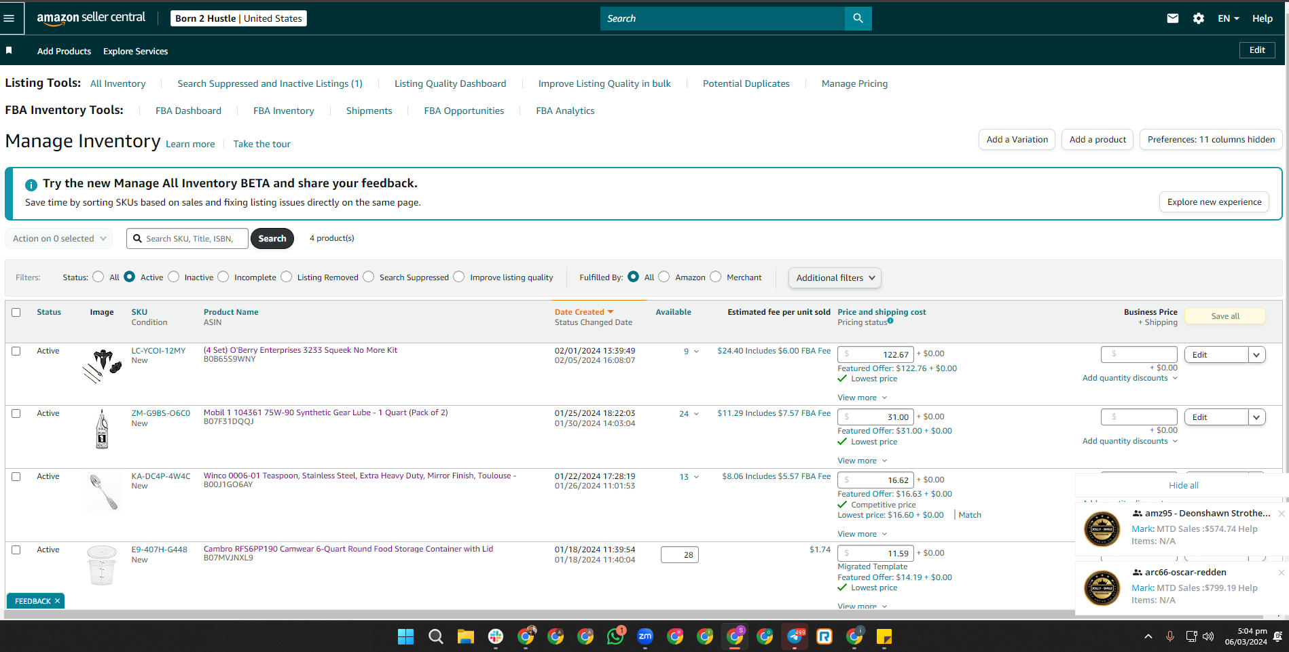Expand View more for the Squeek Kit row
This screenshot has width=1289, height=652.
[x=863, y=398]
